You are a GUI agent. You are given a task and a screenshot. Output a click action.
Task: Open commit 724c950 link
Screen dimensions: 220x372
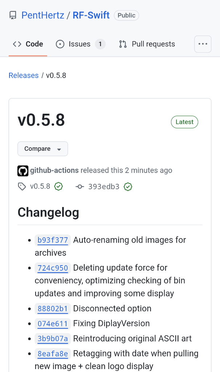(x=53, y=268)
